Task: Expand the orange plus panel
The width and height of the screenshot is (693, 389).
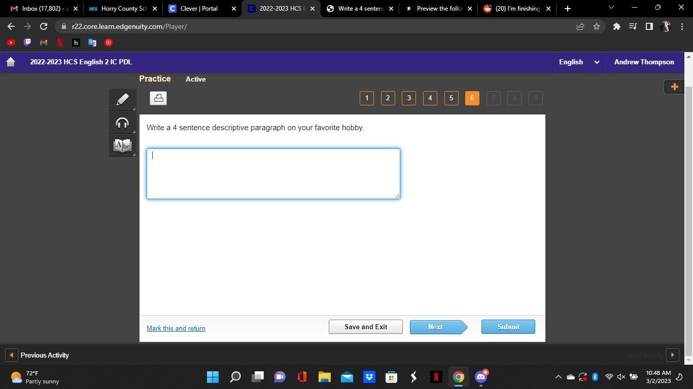Action: point(674,87)
